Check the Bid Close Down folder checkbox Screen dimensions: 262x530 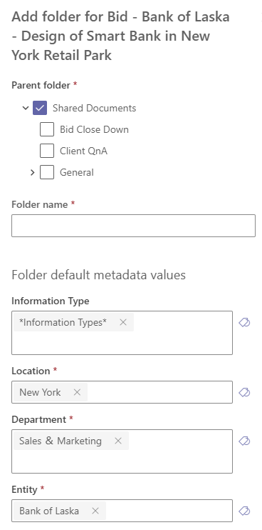(x=47, y=129)
